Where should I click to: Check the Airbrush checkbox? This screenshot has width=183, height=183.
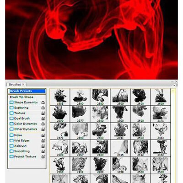click(x=11, y=146)
